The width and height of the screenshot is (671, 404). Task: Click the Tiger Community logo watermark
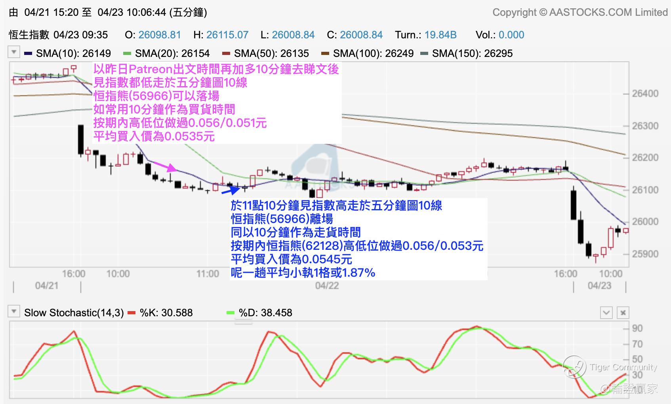[575, 367]
